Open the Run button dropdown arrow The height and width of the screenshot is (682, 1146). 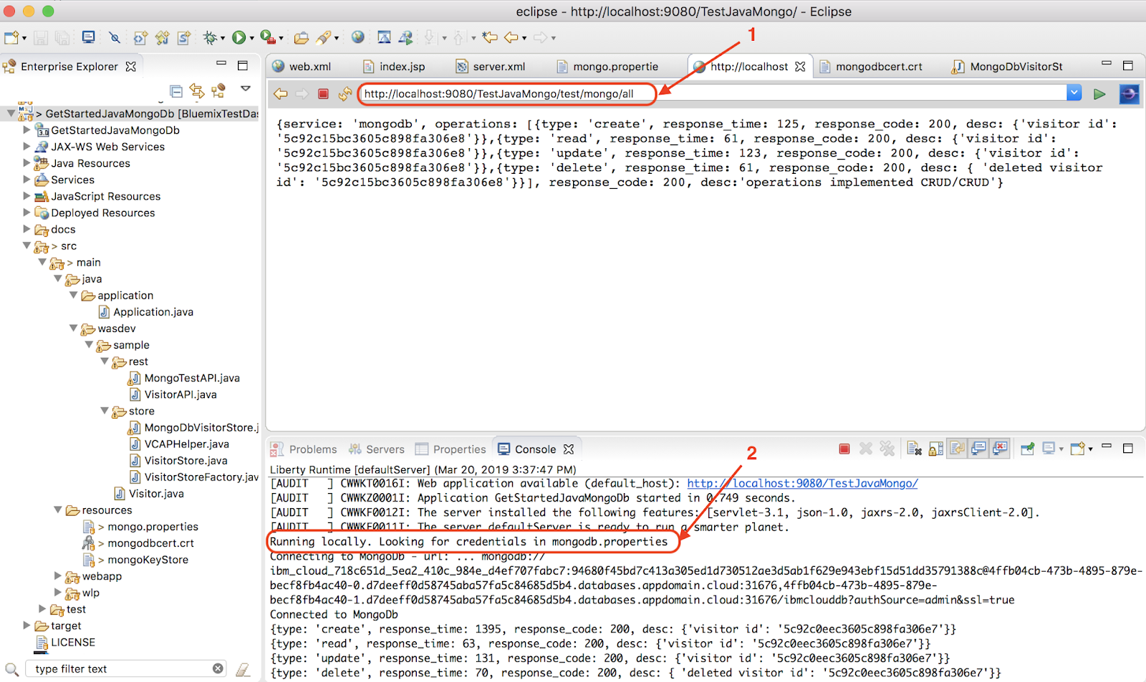coord(251,39)
